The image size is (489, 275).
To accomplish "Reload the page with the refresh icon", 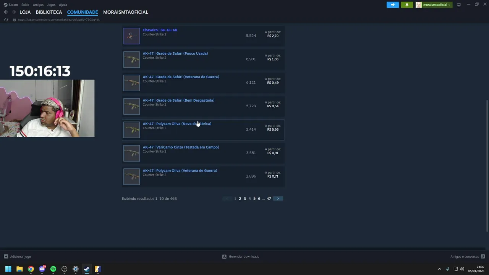I will point(6,19).
